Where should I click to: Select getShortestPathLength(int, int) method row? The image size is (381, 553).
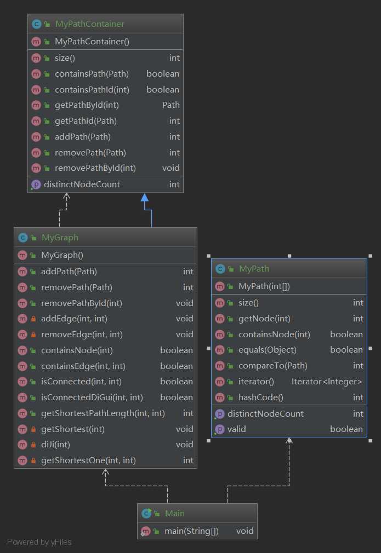tap(105, 413)
